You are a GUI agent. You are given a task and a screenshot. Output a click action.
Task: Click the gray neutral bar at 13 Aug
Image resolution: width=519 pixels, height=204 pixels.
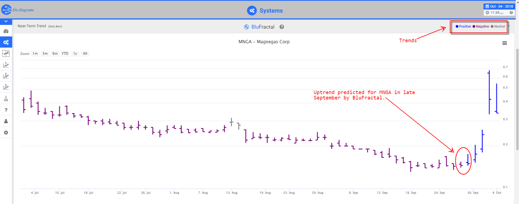[231, 122]
